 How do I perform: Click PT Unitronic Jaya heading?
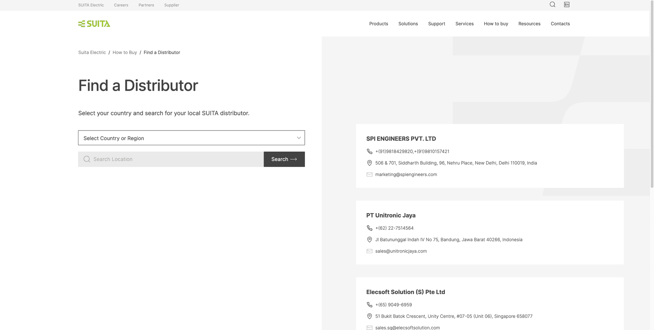pos(391,215)
